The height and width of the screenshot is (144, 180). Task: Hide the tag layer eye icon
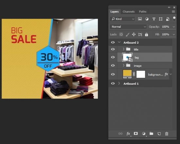tap(113, 57)
